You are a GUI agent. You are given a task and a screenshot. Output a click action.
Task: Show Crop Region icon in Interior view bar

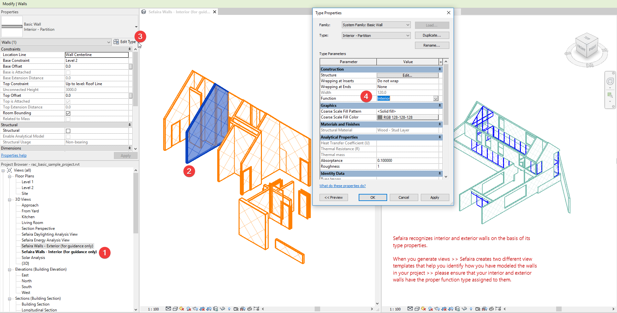point(209,309)
